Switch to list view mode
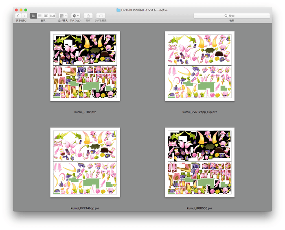 tap(39, 16)
